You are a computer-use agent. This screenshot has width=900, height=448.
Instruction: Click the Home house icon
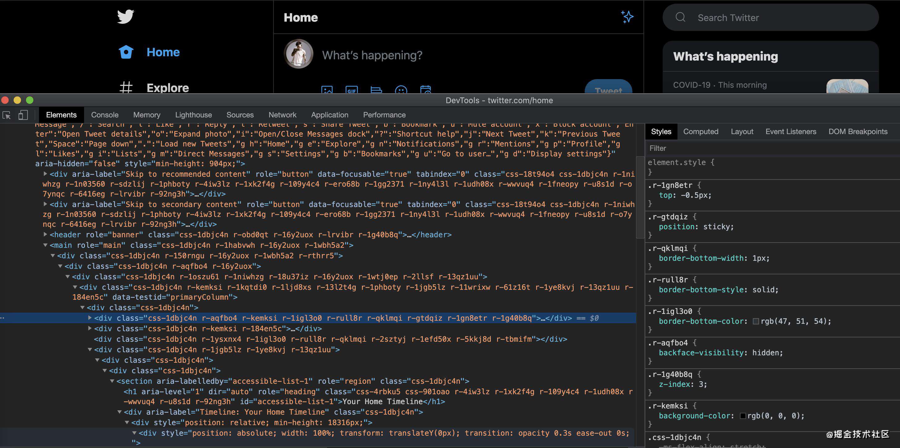tap(126, 52)
